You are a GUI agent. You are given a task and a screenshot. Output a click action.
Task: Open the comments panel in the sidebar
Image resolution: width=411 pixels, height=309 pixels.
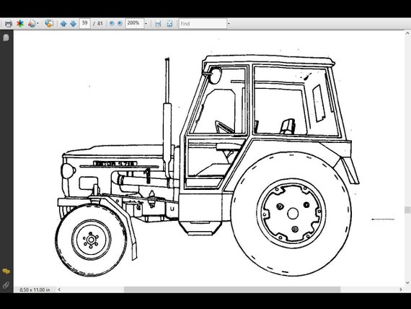[6, 271]
